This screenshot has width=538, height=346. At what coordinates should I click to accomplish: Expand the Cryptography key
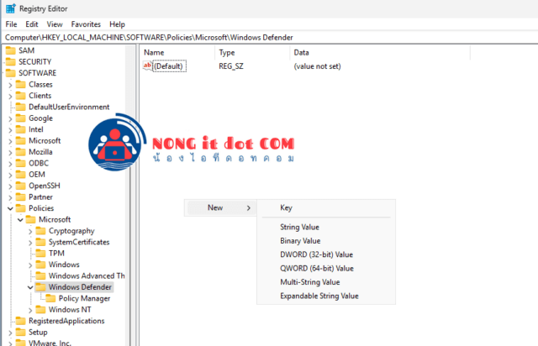point(30,232)
